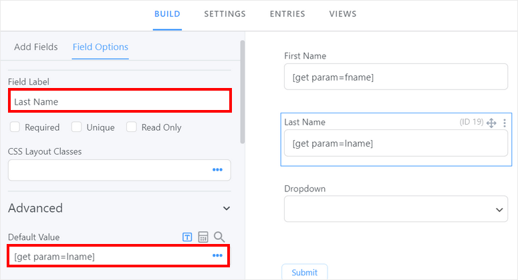Screen dimensions: 518x280
Task: Switch to the Add Fields panel tab
Action: (36, 47)
